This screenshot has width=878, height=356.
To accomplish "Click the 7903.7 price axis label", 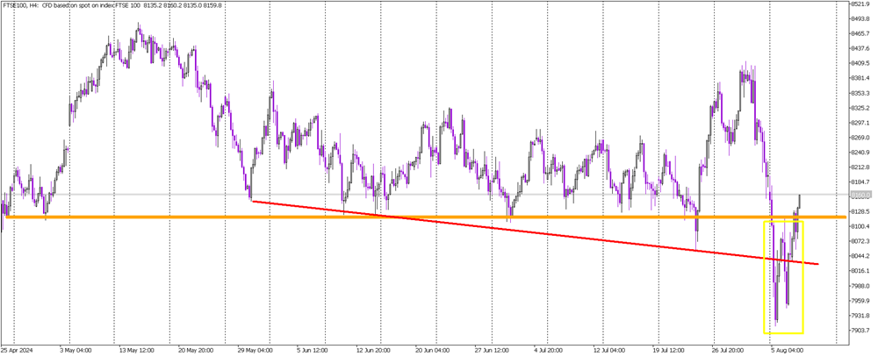I will pos(860,331).
